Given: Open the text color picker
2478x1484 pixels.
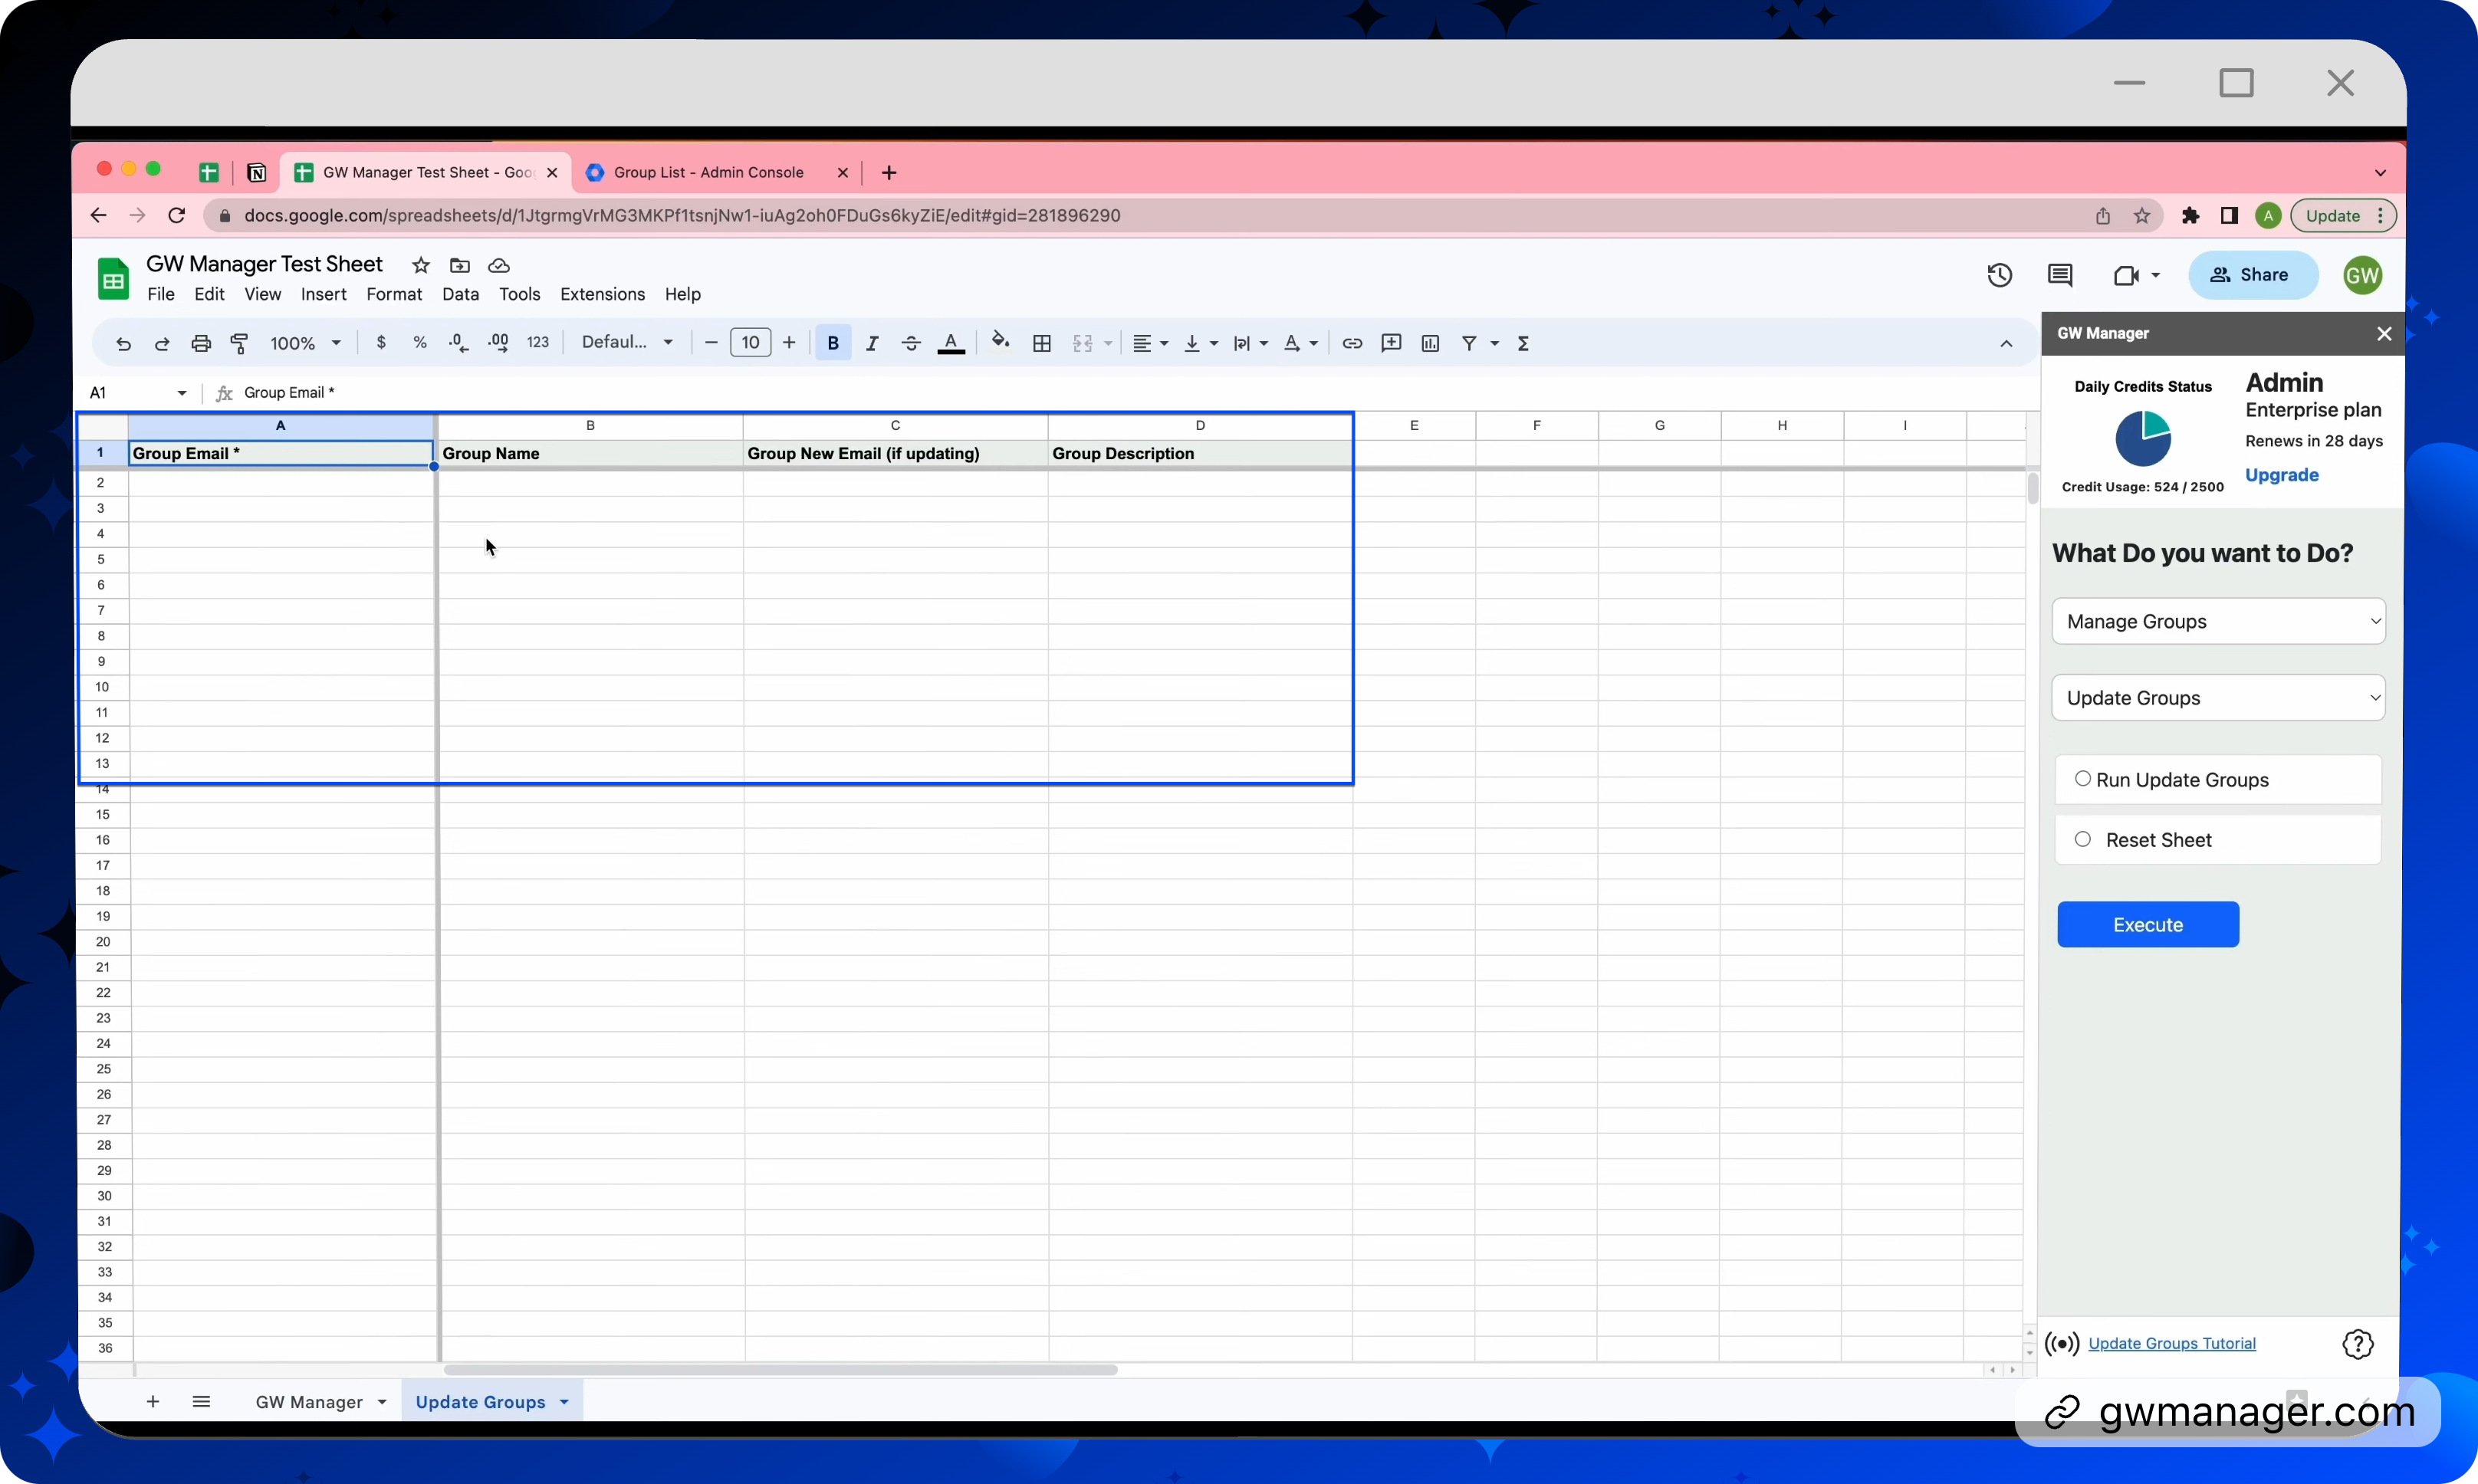Looking at the screenshot, I should click(951, 343).
